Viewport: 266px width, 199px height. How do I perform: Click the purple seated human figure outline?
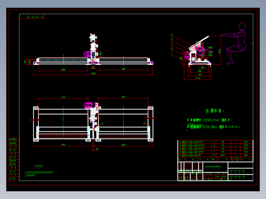coord(234,43)
